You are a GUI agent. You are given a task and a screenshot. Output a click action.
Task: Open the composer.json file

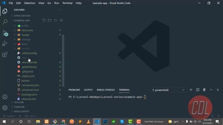tap(30, 85)
